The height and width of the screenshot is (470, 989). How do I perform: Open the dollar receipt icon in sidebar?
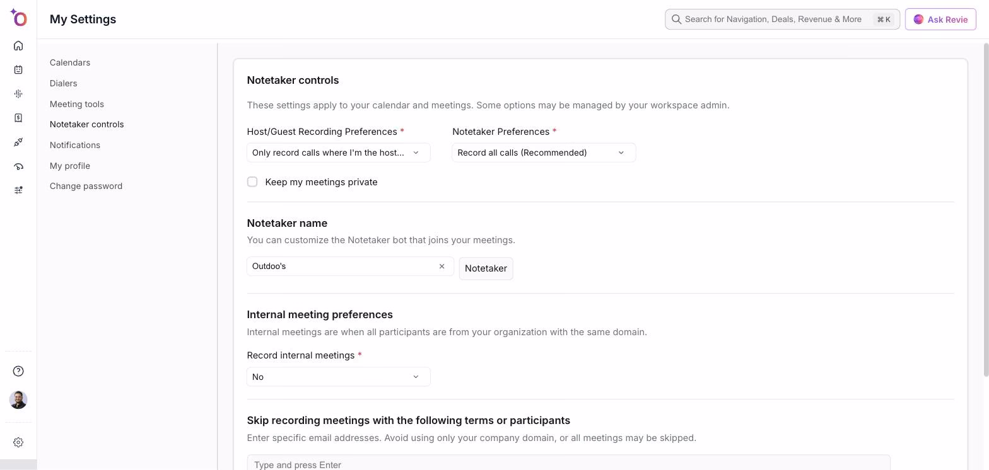coord(18,118)
